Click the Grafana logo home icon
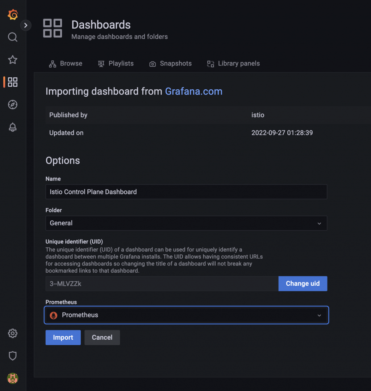This screenshot has width=371, height=391. (13, 14)
